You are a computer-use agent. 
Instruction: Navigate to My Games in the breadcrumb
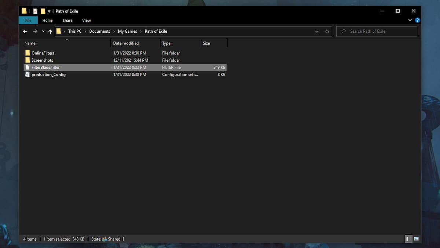(127, 32)
